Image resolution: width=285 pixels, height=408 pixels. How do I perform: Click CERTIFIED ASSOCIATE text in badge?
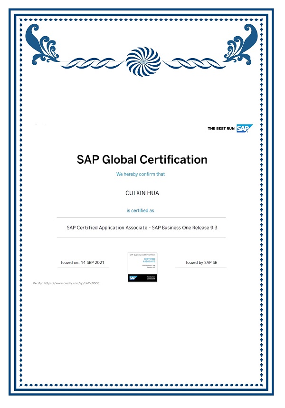pos(149,260)
